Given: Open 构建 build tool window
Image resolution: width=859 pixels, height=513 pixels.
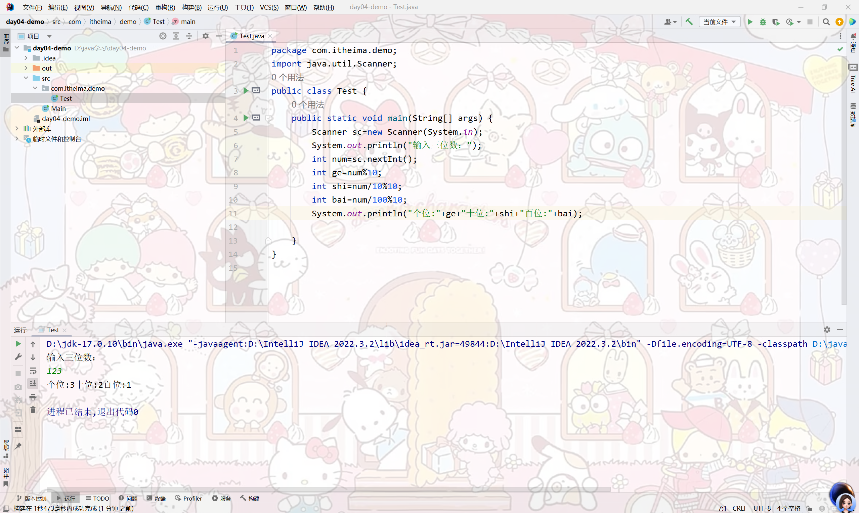Looking at the screenshot, I should [x=250, y=498].
